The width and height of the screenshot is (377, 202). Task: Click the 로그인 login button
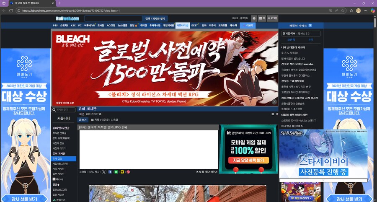click(272, 18)
